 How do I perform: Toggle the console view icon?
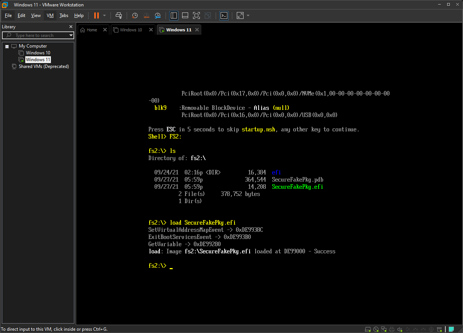tap(224, 15)
